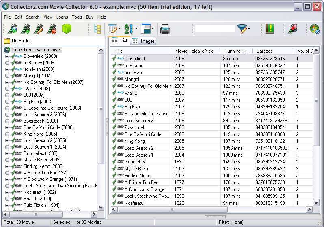The width and height of the screenshot is (324, 227).
Task: Click the Edit Movie pencil icon
Action: click(x=39, y=29)
